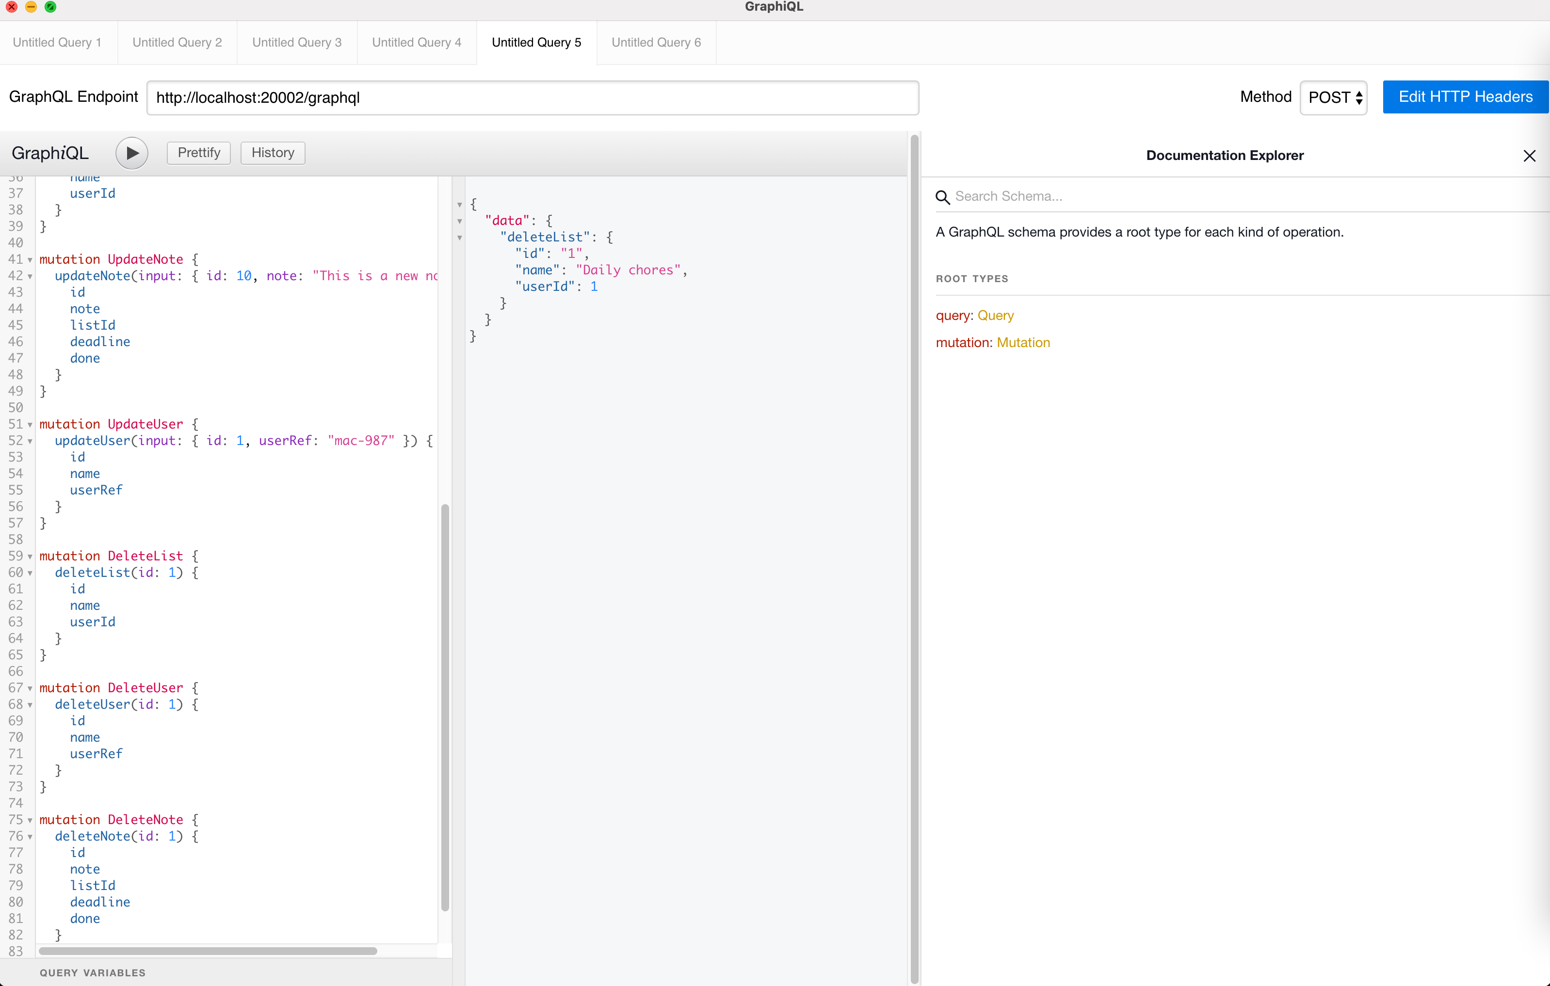The height and width of the screenshot is (986, 1550).
Task: Open the Mutation root type link
Action: 1023,343
